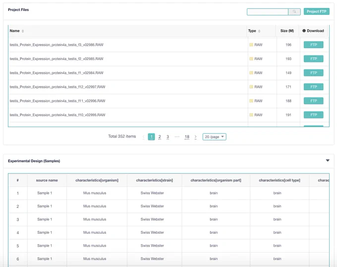Download testis_f3_v02986.RAW via FTP
Screen dimensions: 337x267
pos(313,45)
